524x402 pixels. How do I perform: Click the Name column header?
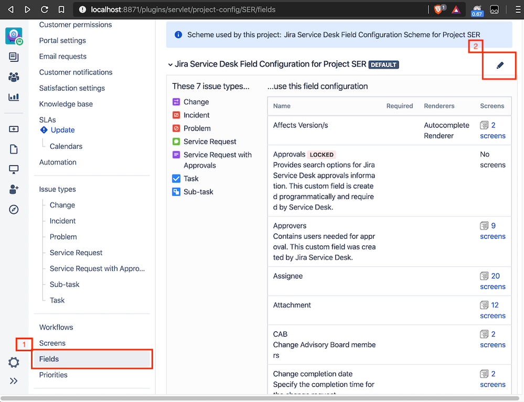(x=282, y=106)
